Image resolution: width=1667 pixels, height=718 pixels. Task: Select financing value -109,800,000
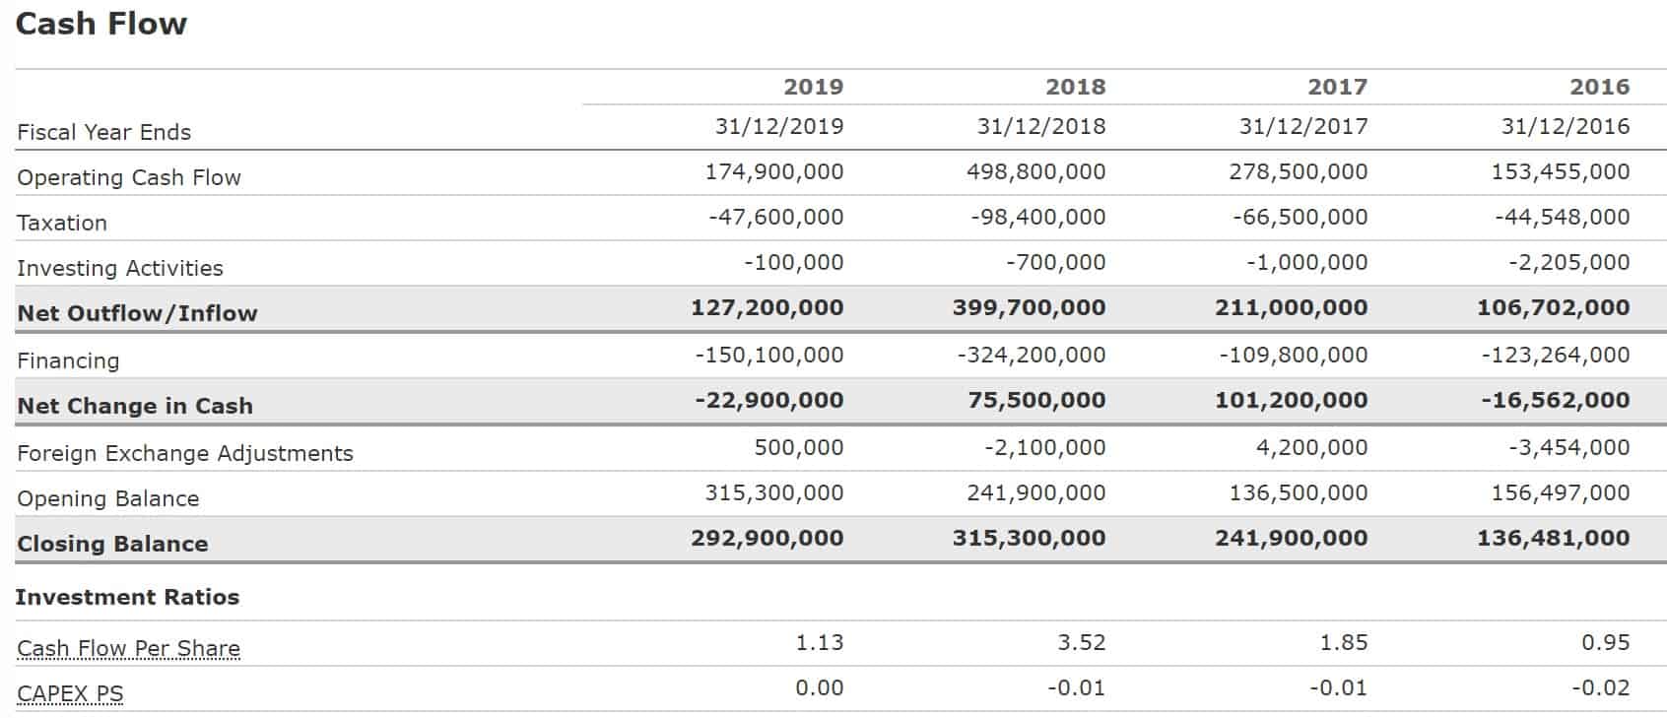pyautogui.click(x=1294, y=355)
